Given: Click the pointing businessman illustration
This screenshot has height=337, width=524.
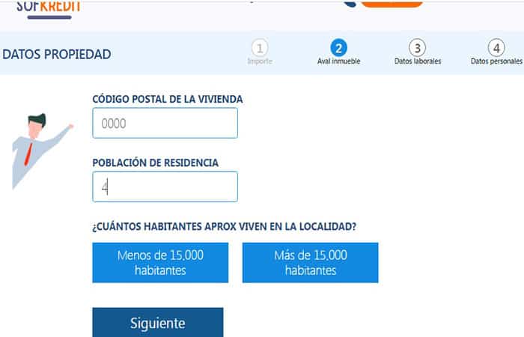Looking at the screenshot, I should (42, 151).
